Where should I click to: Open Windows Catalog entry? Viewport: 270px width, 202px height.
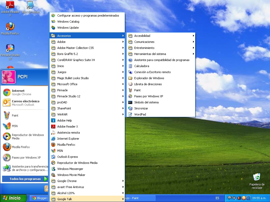click(87, 22)
